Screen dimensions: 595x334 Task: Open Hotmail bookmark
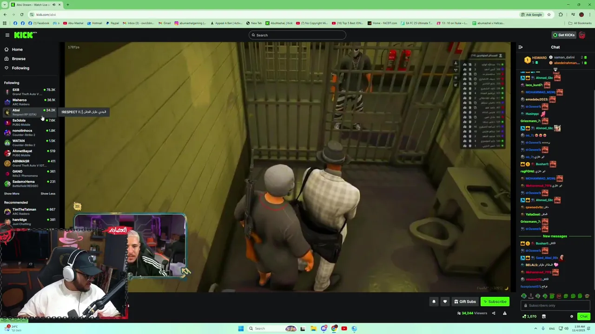point(94,23)
